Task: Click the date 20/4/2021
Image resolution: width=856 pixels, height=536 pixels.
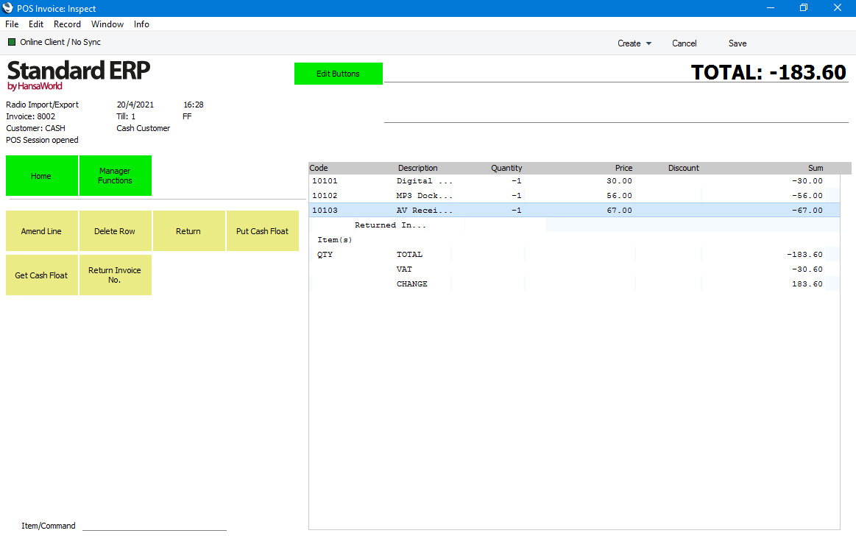Action: click(x=135, y=105)
